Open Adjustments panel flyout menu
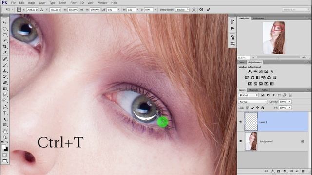Screen dimensions: 312x175 308,62
